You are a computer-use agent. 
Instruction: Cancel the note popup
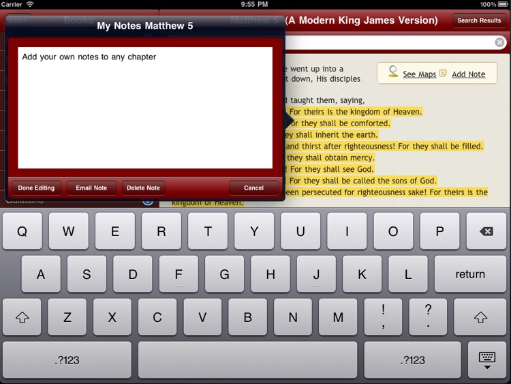tap(253, 188)
